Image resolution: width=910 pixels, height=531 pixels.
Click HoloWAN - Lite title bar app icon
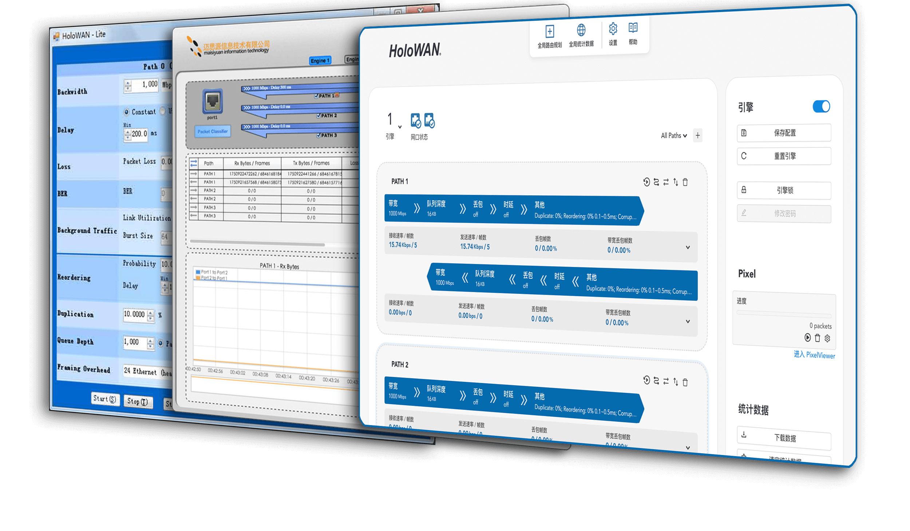coord(56,36)
